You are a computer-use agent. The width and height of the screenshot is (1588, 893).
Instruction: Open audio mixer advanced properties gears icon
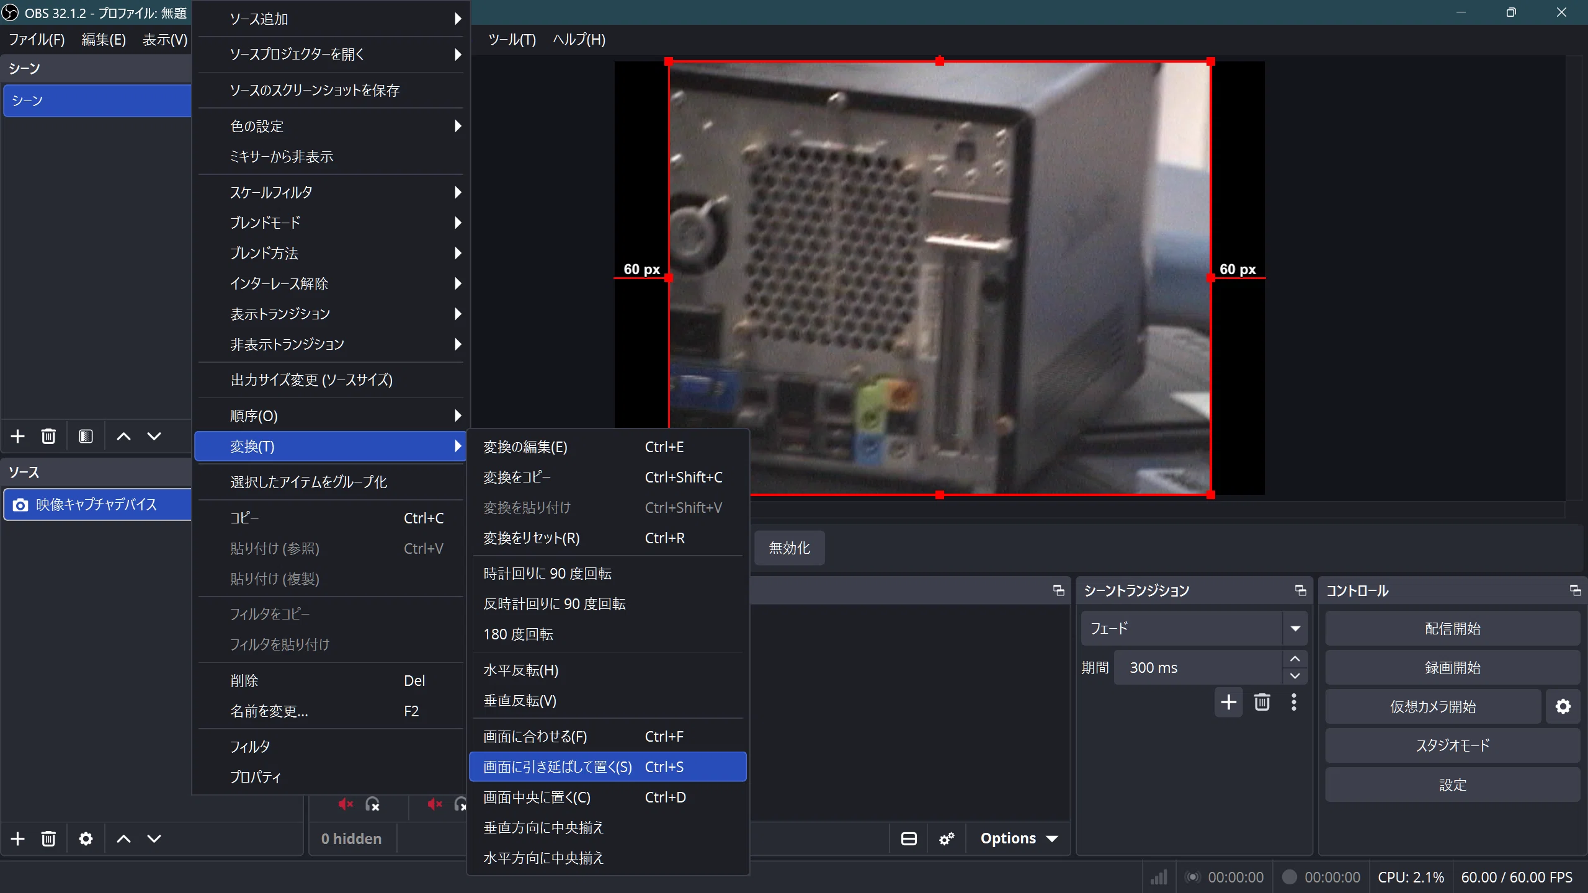click(947, 839)
